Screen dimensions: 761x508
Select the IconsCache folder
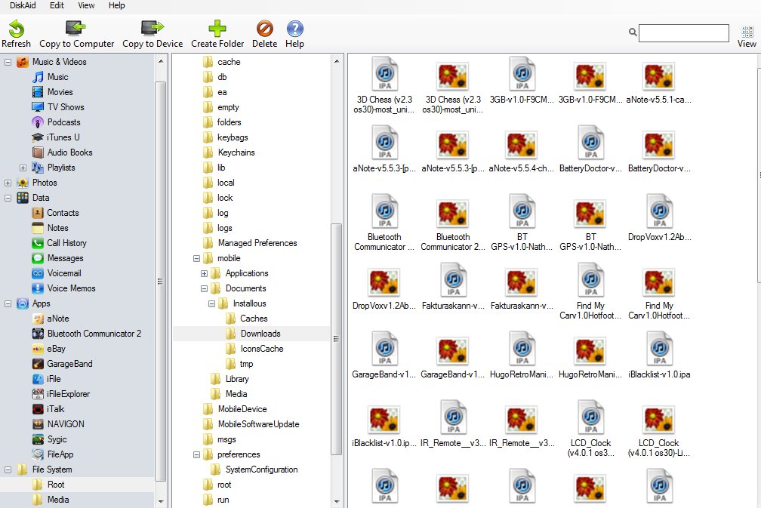tap(262, 349)
